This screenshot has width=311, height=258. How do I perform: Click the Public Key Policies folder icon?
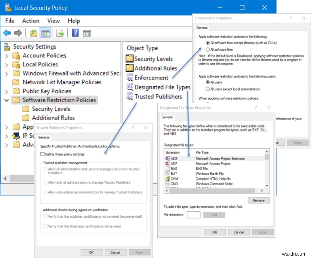[x=16, y=91]
